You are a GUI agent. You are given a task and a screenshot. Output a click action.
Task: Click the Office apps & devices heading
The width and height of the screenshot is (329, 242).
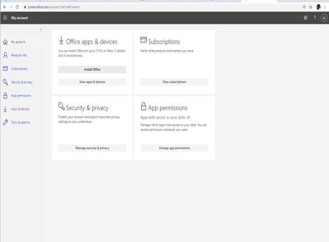[x=92, y=42]
